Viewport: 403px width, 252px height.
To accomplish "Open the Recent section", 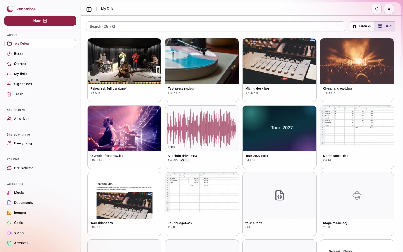I will click(40, 54).
